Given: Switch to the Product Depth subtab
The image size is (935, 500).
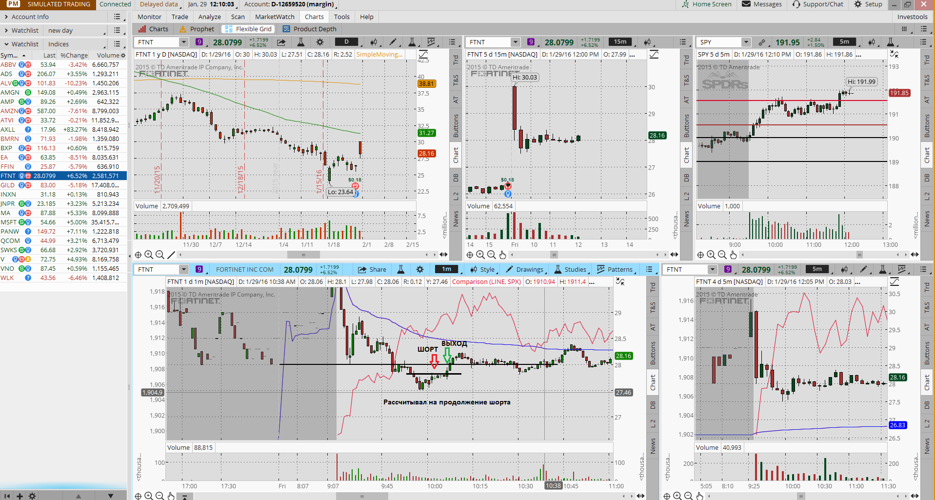Looking at the screenshot, I should point(310,29).
